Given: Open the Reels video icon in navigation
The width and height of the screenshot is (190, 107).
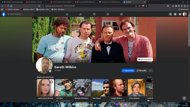Looking at the screenshot, I should click(94, 14).
